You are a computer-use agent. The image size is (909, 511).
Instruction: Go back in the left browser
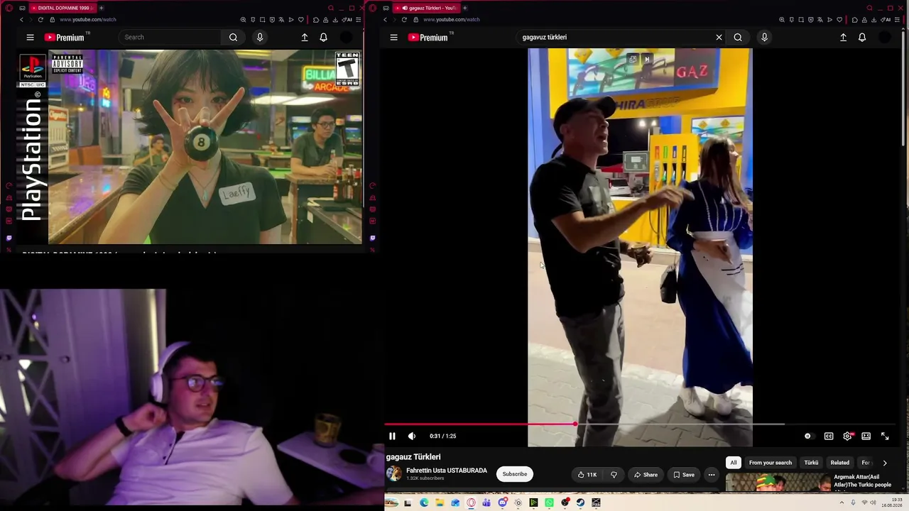coord(21,20)
